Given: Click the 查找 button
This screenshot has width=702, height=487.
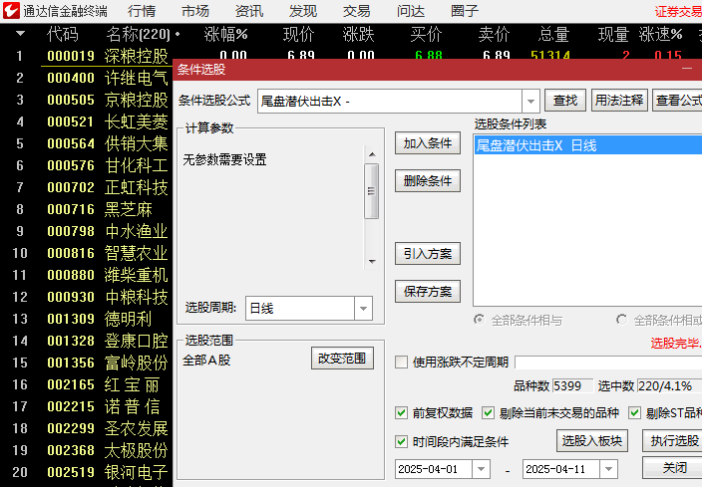Looking at the screenshot, I should (565, 101).
